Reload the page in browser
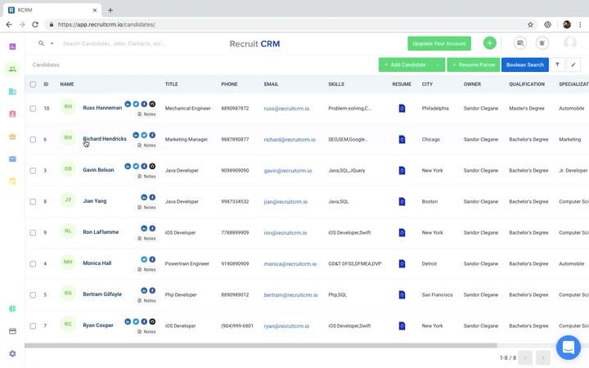This screenshot has width=589, height=368. click(x=35, y=25)
